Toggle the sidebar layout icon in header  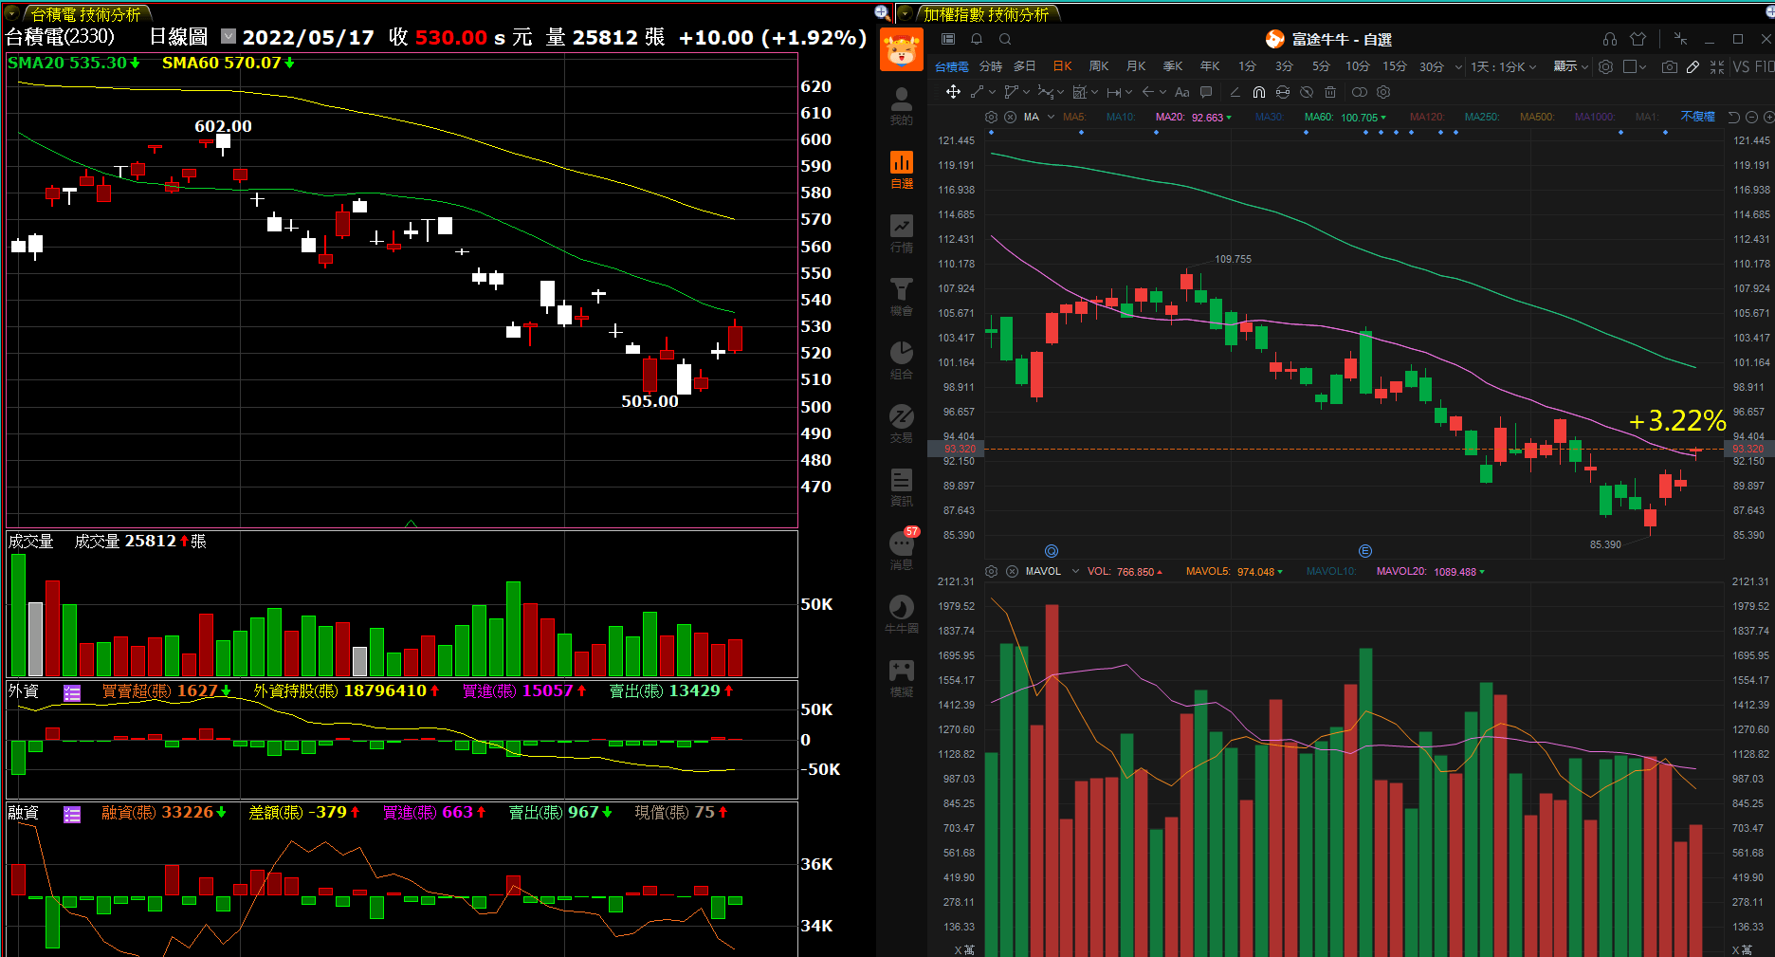[x=948, y=39]
